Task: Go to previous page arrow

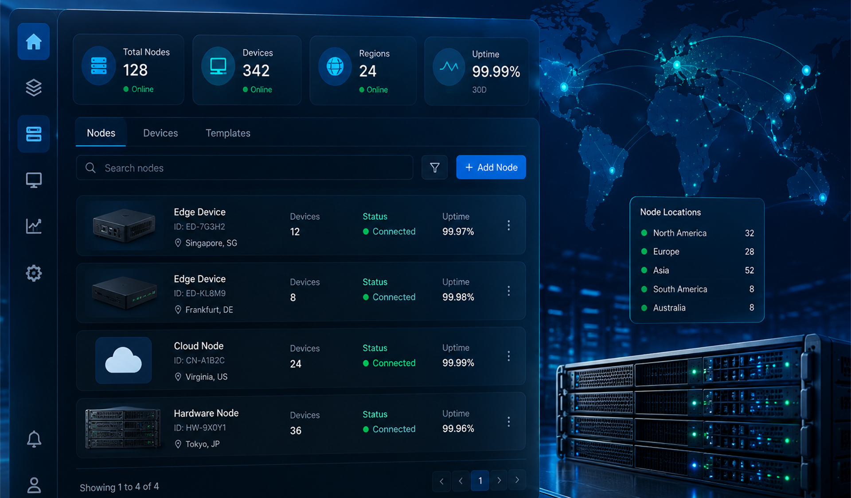Action: click(x=461, y=481)
